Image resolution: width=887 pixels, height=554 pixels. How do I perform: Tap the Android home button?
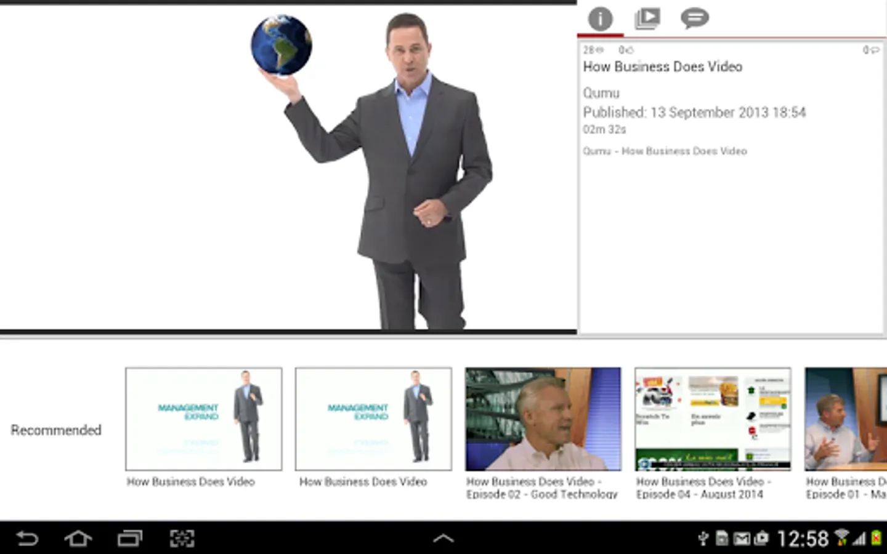[x=78, y=539]
